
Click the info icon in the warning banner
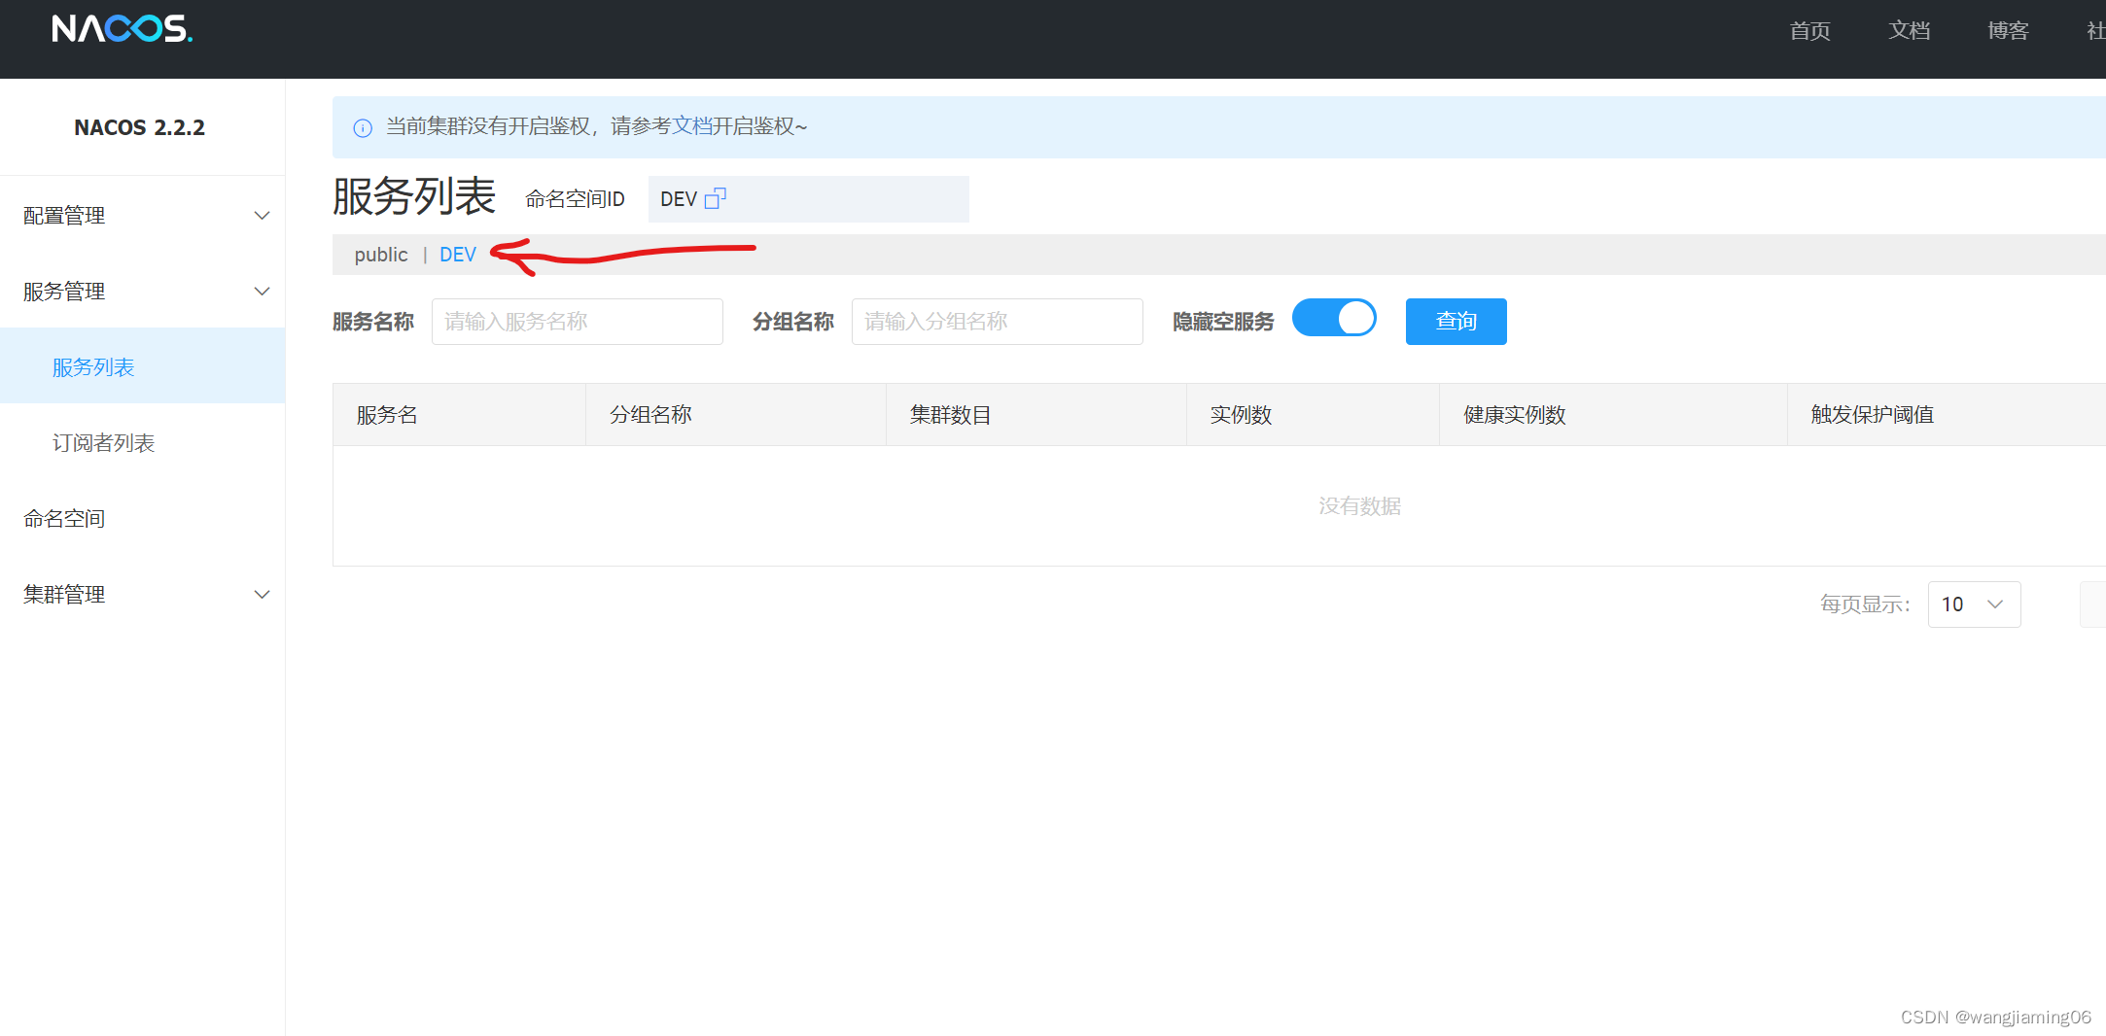click(x=362, y=127)
